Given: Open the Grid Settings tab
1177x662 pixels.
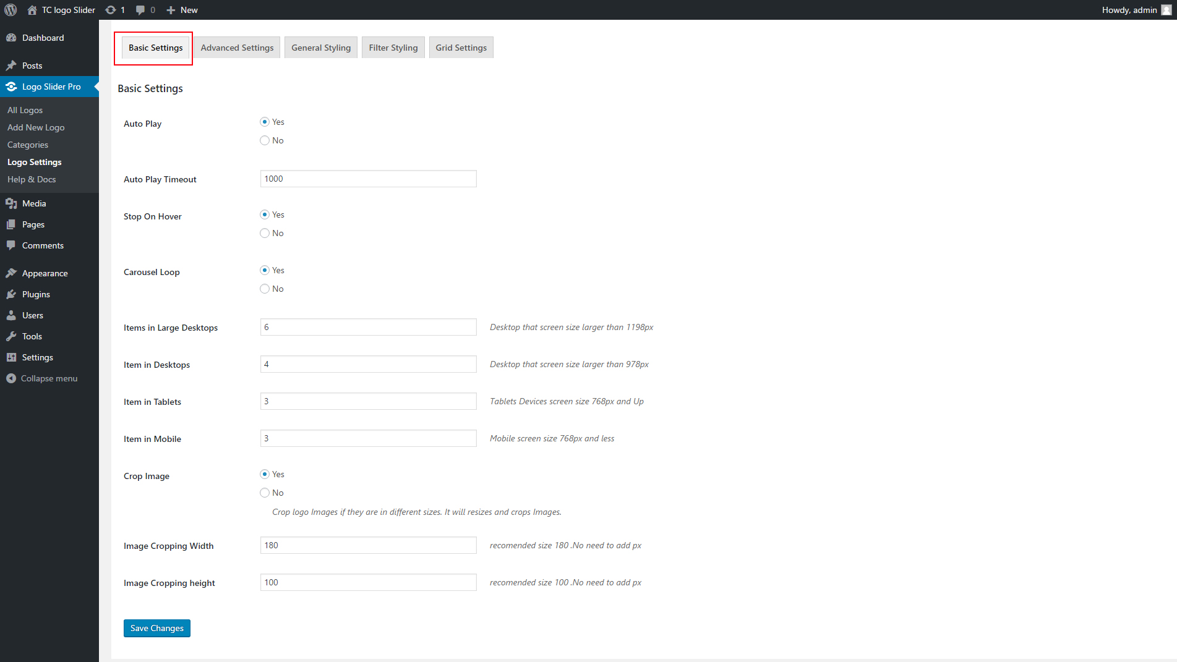Looking at the screenshot, I should point(461,48).
